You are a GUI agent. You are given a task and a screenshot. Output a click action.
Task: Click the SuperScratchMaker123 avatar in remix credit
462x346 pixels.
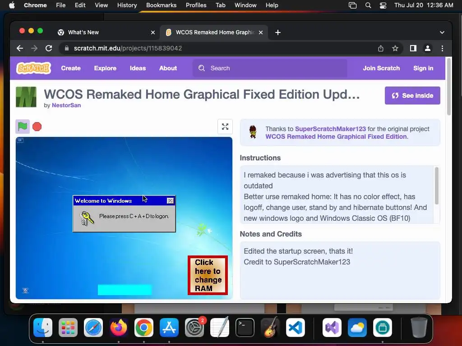[x=253, y=132]
